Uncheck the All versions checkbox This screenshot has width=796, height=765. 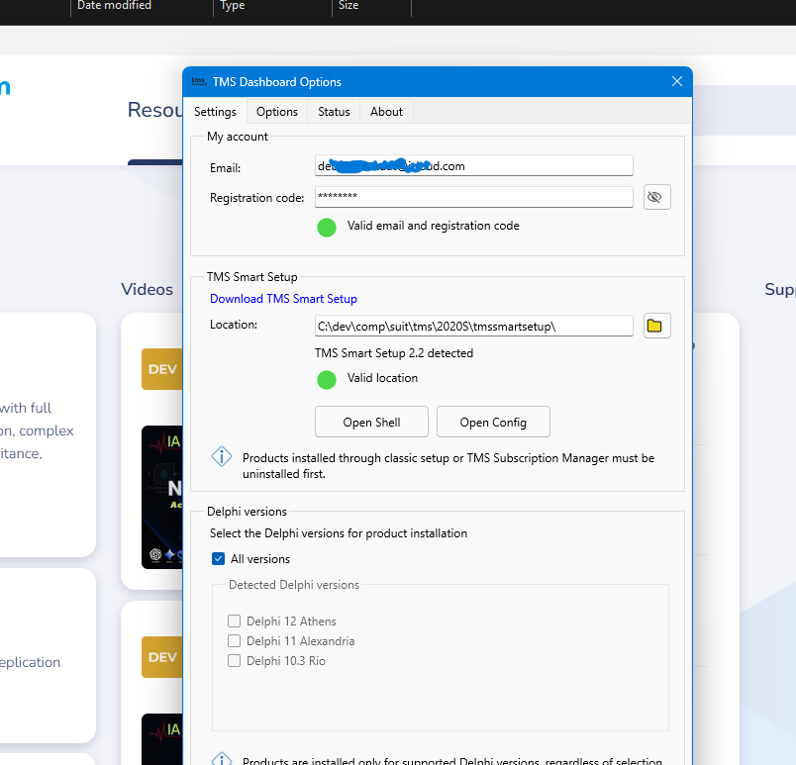click(x=218, y=559)
